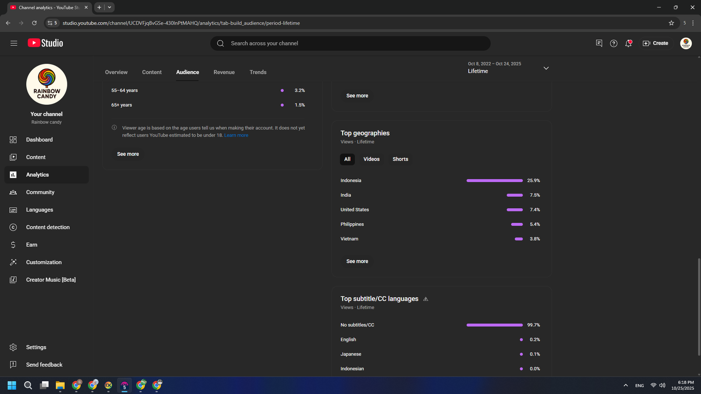This screenshot has height=394, width=701.
Task: Open the browser tab search dropdown arrow
Action: point(110,7)
